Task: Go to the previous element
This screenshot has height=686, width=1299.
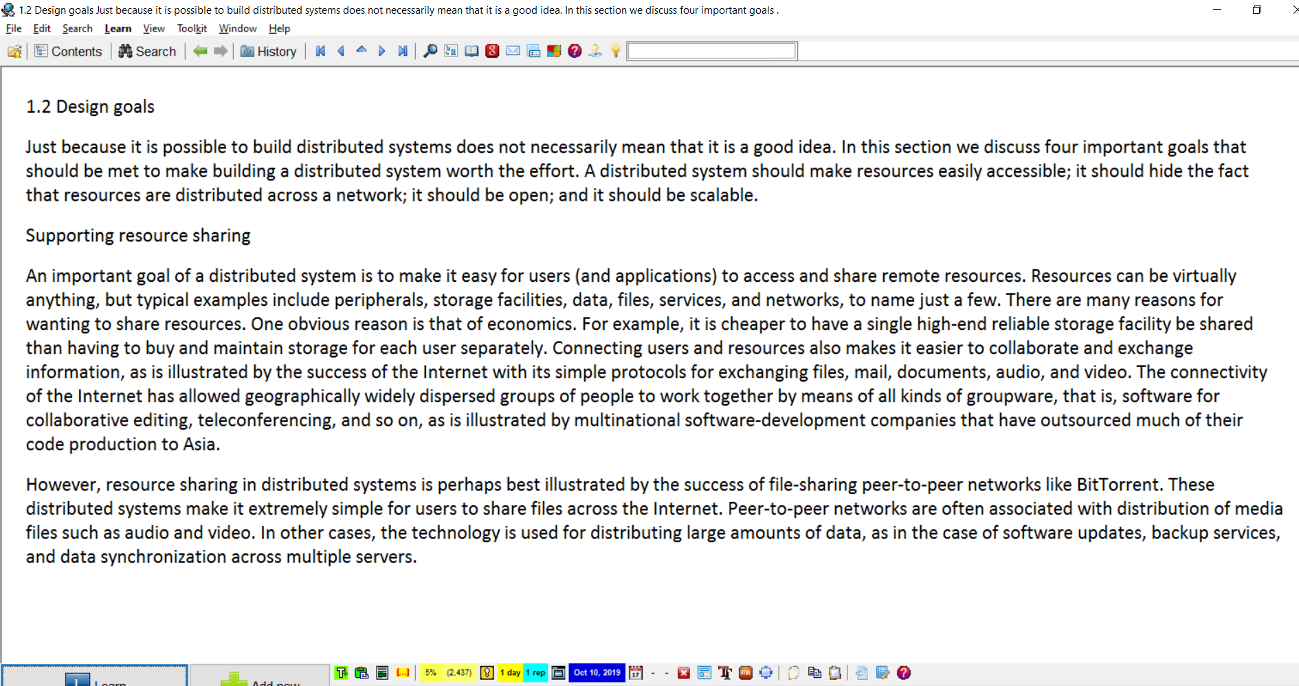Action: coord(341,51)
